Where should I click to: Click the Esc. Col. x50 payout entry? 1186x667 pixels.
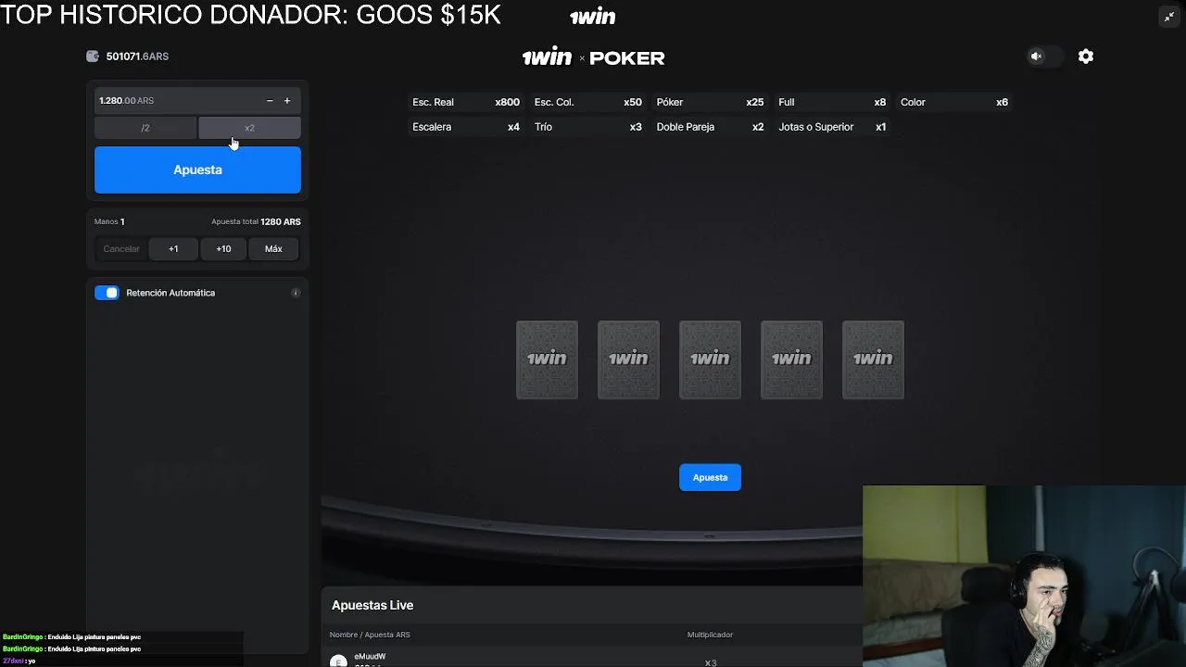coord(588,102)
